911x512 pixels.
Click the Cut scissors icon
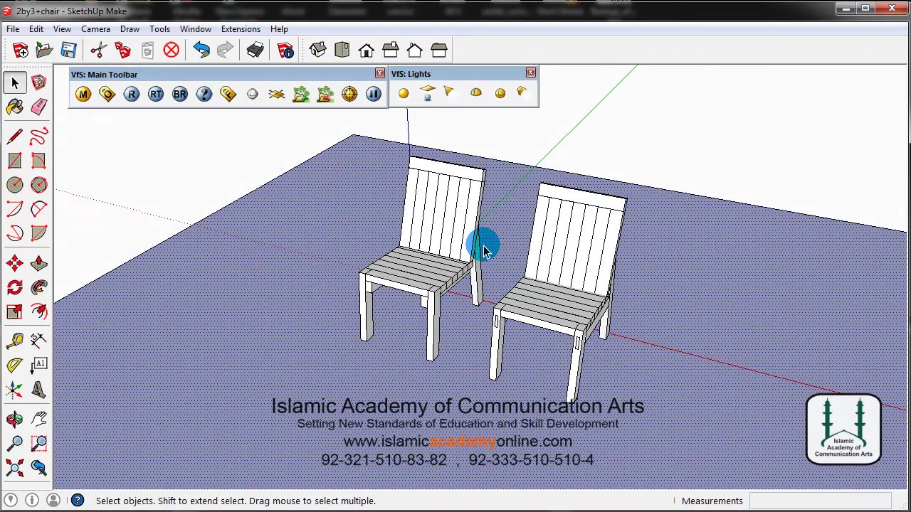(99, 50)
